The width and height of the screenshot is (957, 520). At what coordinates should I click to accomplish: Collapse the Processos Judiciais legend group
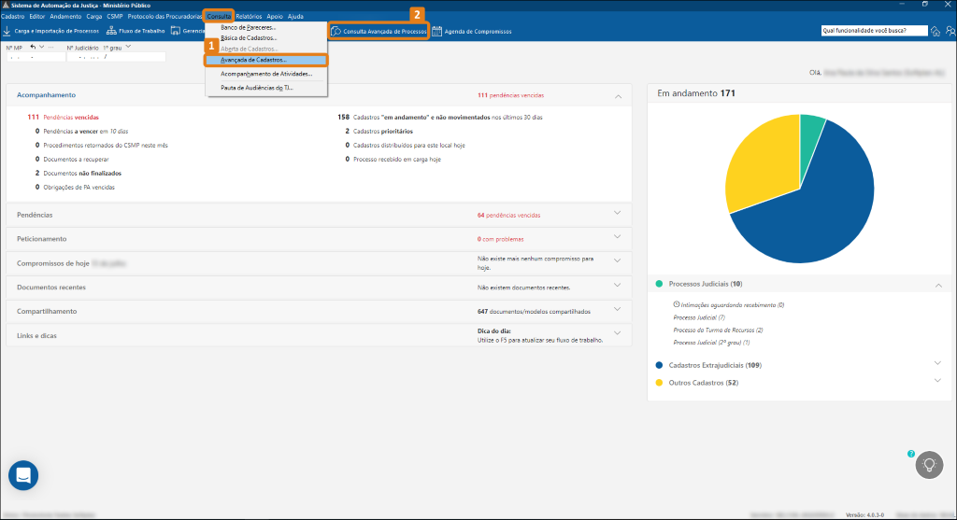(938, 286)
